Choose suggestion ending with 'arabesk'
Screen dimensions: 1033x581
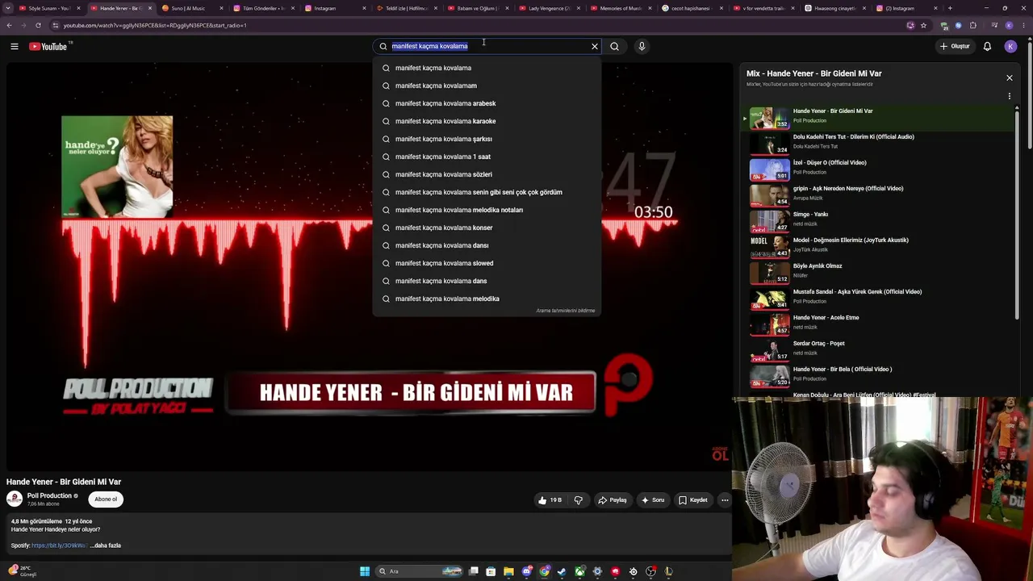click(x=487, y=103)
